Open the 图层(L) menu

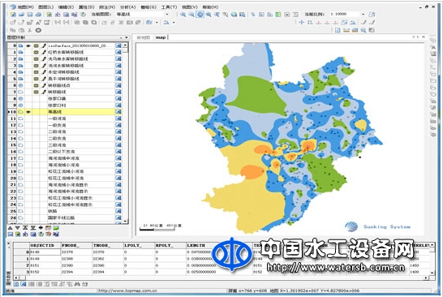pos(45,6)
